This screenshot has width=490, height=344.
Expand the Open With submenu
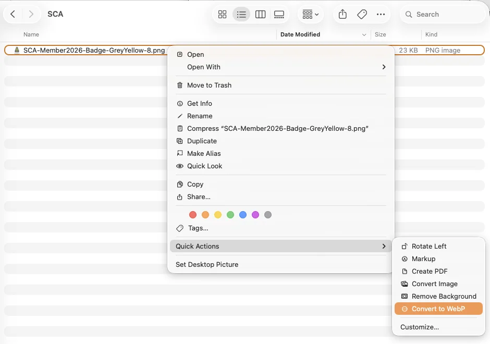click(204, 67)
